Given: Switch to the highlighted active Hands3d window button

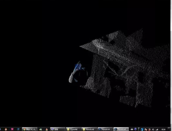Looking at the screenshot, I should coord(121,129).
